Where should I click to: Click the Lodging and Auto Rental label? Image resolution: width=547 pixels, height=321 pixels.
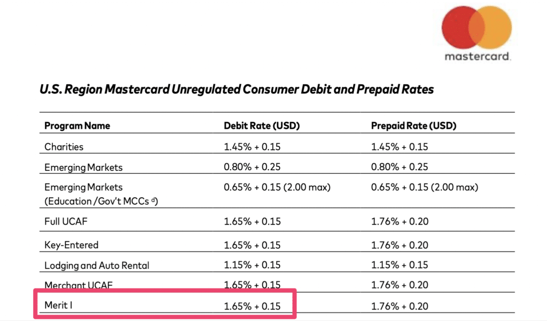point(97,266)
